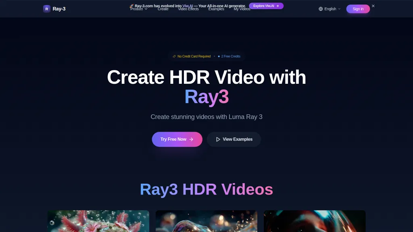Click the View Examples button
Viewport: 413px width, 232px height.
click(234, 139)
